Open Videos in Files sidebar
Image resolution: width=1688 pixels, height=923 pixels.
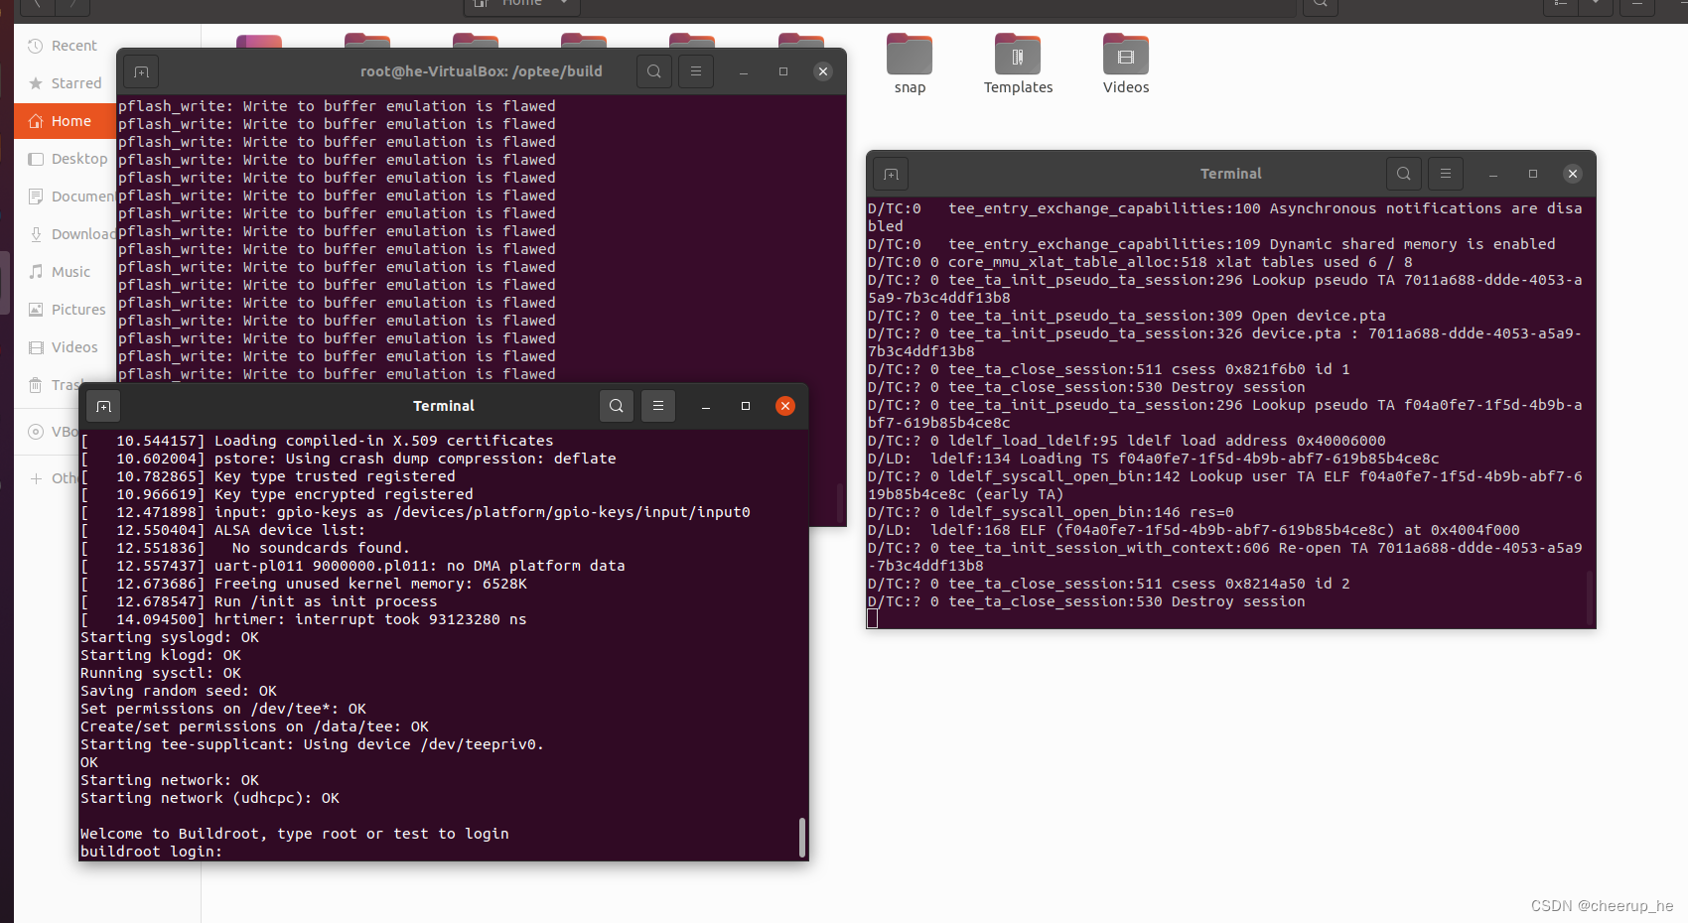pyautogui.click(x=65, y=347)
